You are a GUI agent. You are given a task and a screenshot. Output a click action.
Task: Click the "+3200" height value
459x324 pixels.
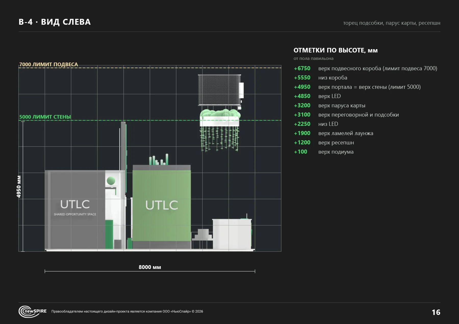tap(302, 105)
